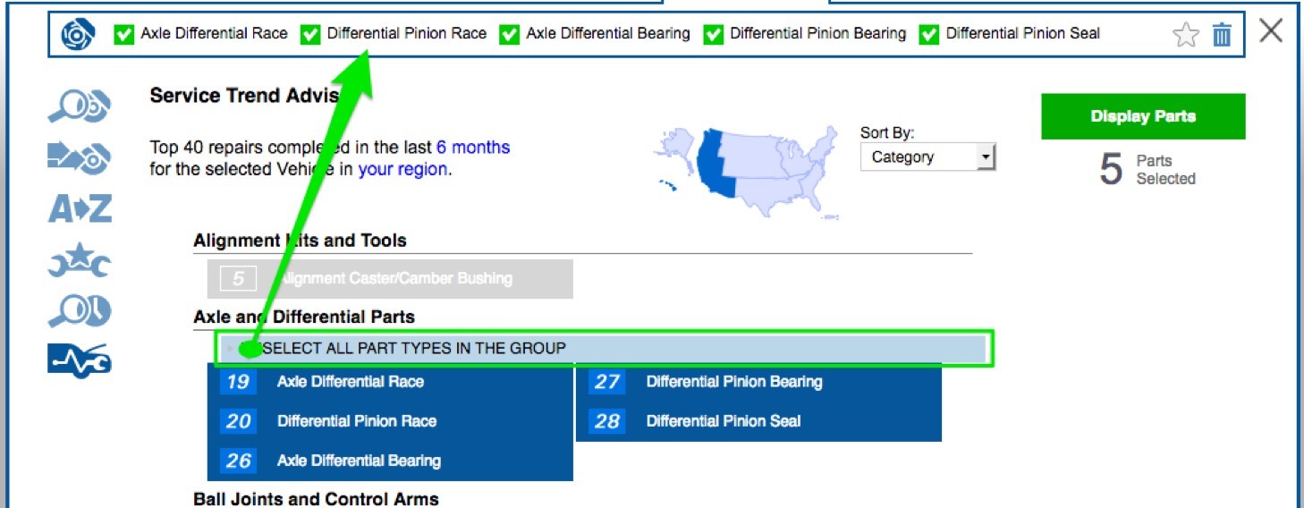
Task: Uncheck Axle Differential Race checkbox
Action: click(x=123, y=35)
